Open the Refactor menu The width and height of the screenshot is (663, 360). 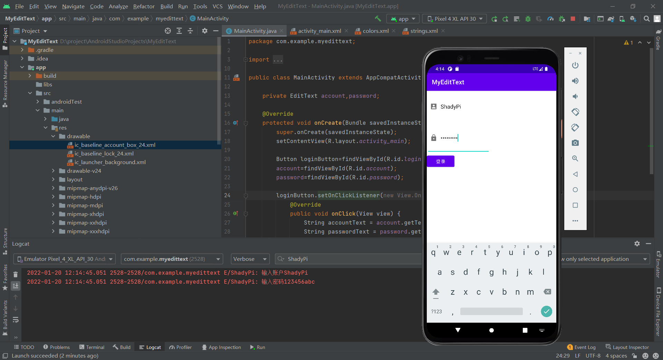143,6
